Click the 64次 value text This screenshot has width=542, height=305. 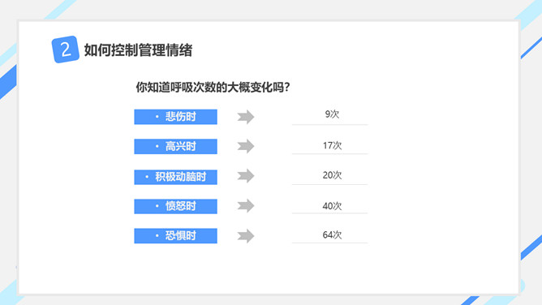click(332, 235)
